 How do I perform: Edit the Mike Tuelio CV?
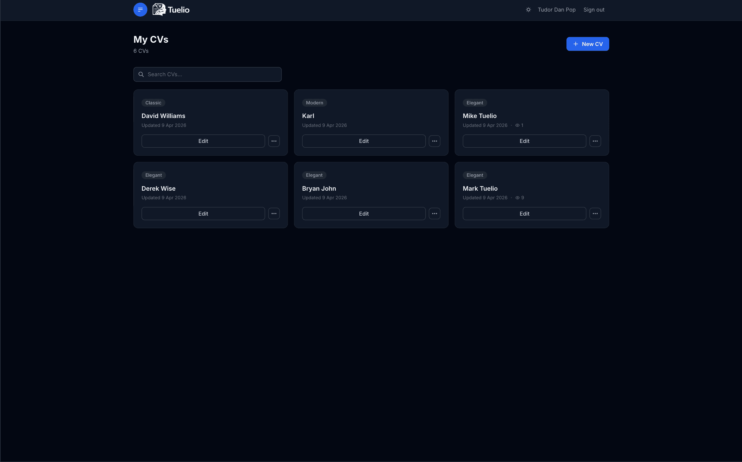pos(524,141)
